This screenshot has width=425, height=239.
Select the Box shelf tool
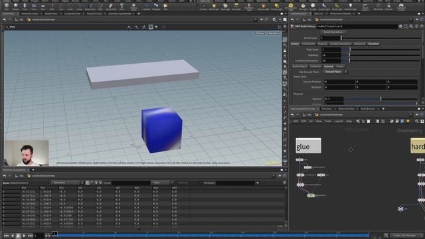tap(7, 7)
